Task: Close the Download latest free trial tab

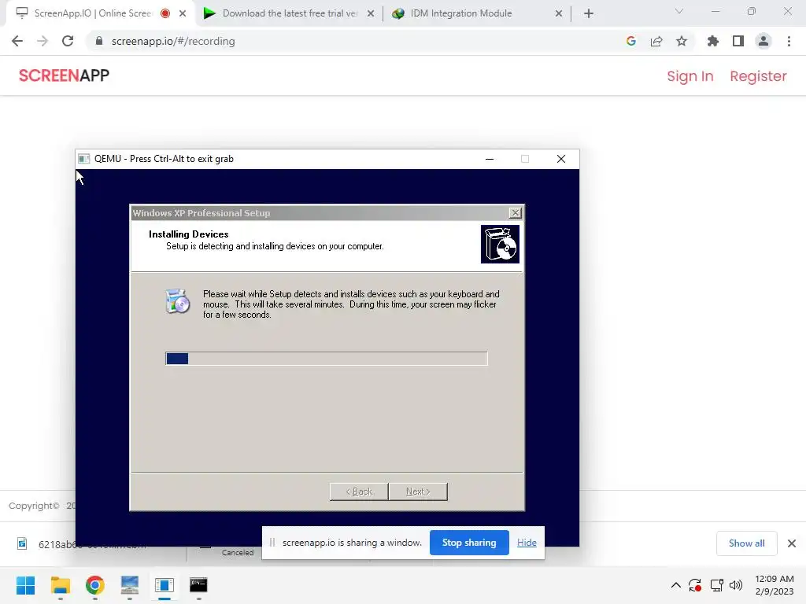Action: coord(371,13)
